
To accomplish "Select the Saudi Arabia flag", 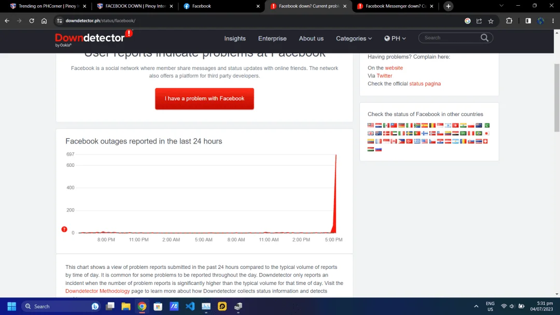I will click(463, 134).
